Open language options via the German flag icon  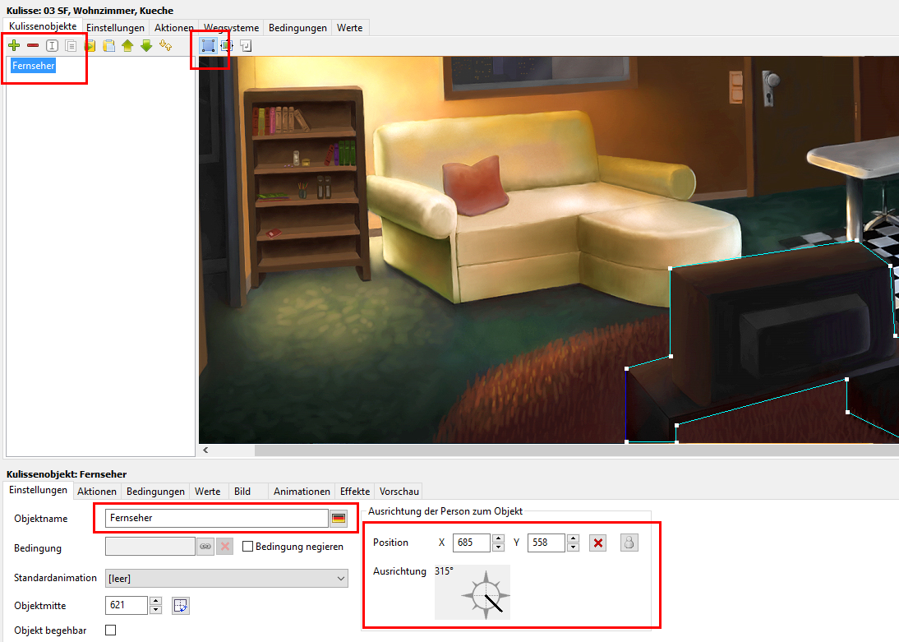point(339,518)
